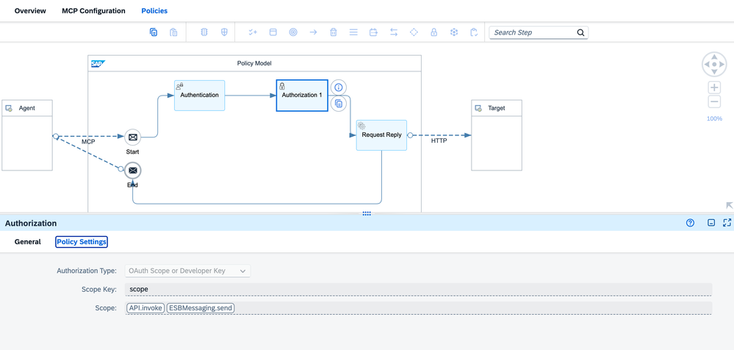This screenshot has width=734, height=350.
Task: Click the info icon beside Authorization 1
Action: coord(339,87)
